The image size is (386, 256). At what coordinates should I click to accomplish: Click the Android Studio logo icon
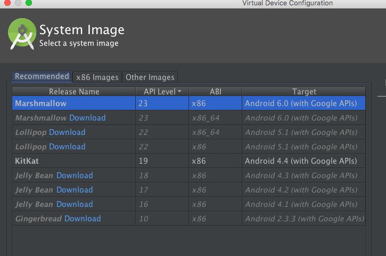(x=22, y=34)
